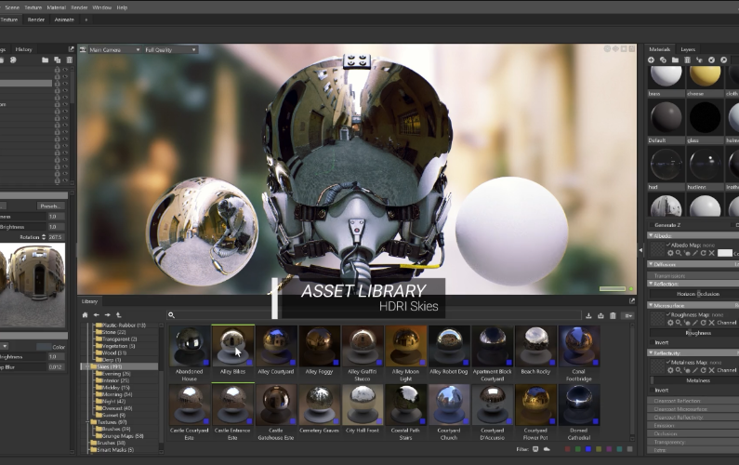739x465 pixels.
Task: Click the Presets button
Action: pos(49,206)
